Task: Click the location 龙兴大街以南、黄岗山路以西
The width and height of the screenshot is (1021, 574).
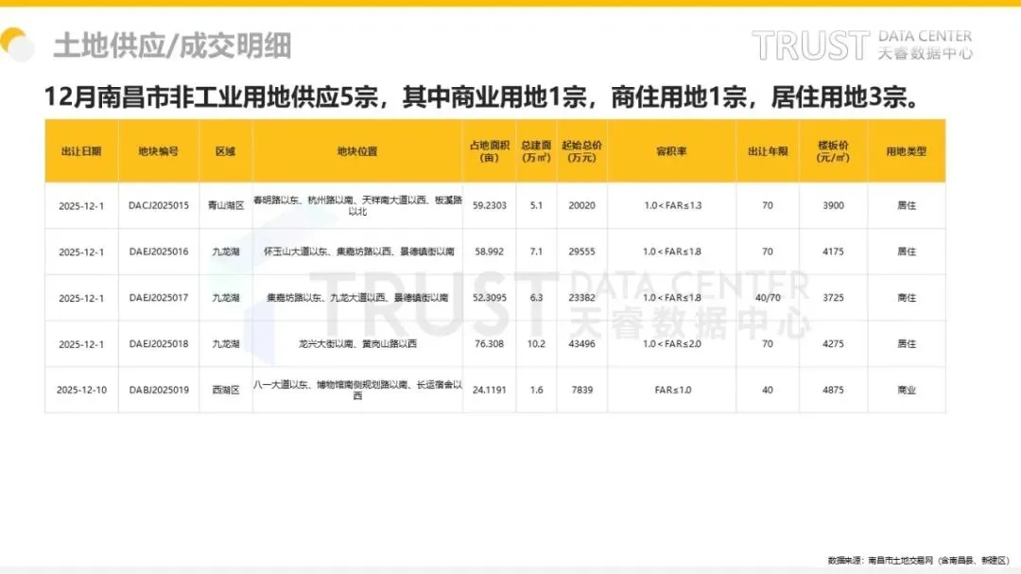Action: (357, 343)
